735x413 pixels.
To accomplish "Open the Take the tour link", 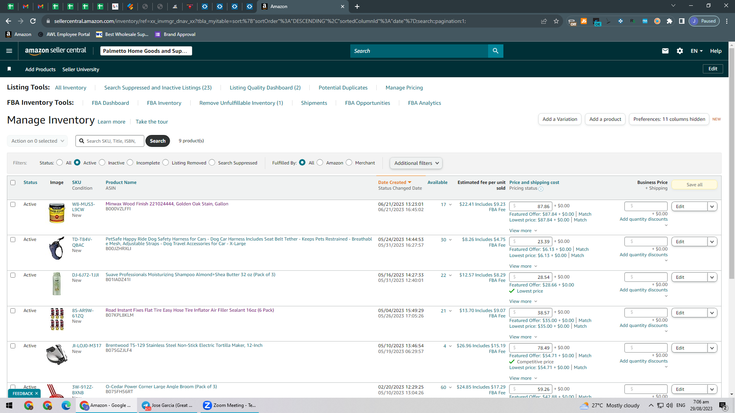I will point(152,122).
